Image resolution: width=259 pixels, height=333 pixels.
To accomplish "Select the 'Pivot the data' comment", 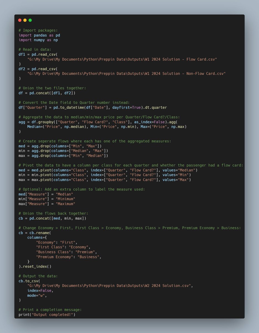I will [131, 165].
